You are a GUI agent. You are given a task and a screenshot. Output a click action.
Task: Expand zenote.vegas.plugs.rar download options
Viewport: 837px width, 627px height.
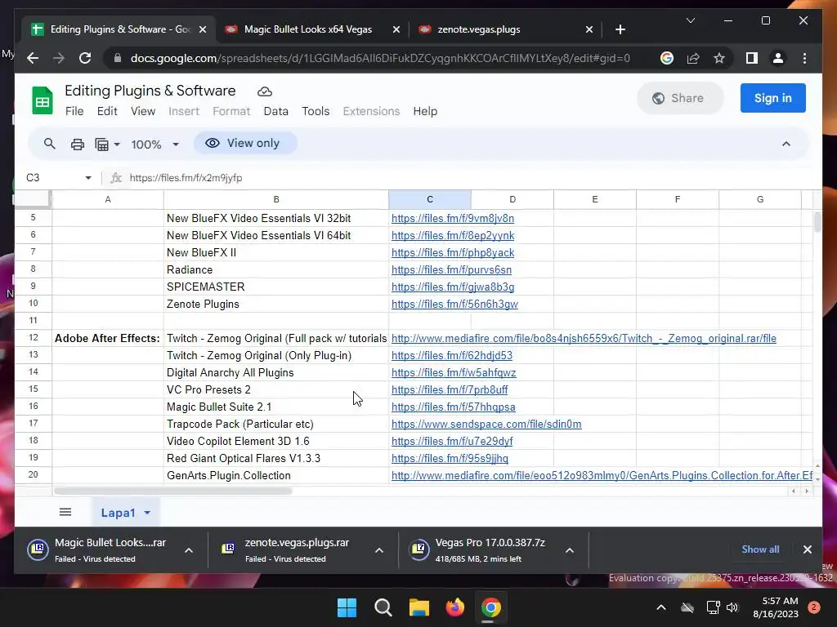[379, 550]
